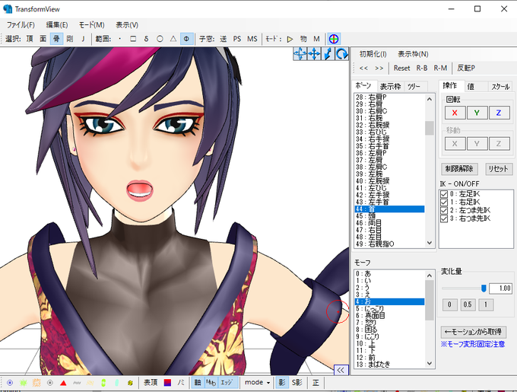The image size is (517, 392).
Task: Click the 正 view button
Action: [x=316, y=383]
